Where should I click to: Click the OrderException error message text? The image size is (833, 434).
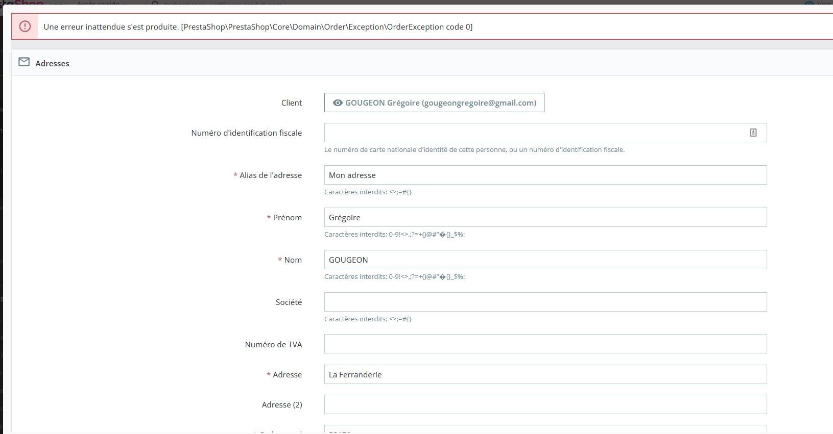pyautogui.click(x=258, y=27)
